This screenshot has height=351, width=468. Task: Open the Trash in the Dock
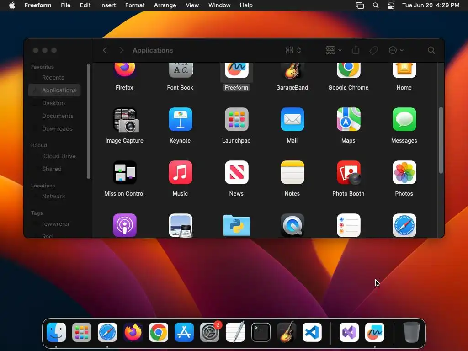[x=412, y=332]
